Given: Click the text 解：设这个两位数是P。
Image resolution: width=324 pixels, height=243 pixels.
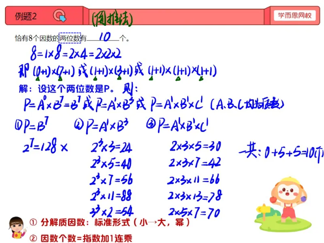Looking at the screenshot, I should (x=66, y=89).
